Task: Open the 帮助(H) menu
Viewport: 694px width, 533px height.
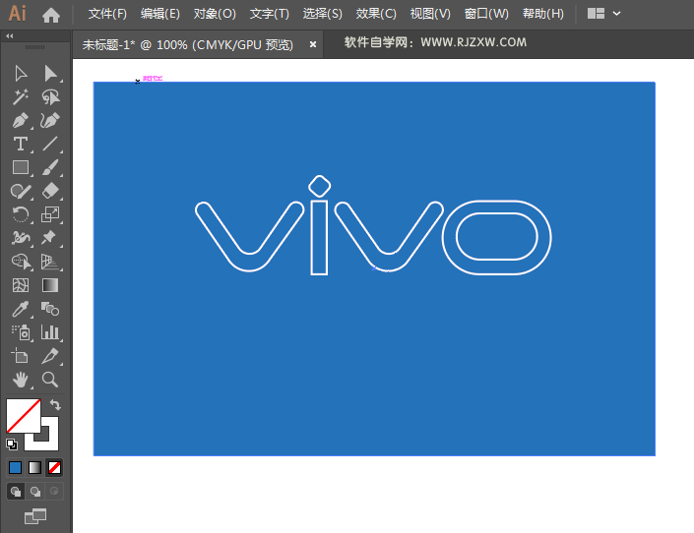Action: [543, 14]
